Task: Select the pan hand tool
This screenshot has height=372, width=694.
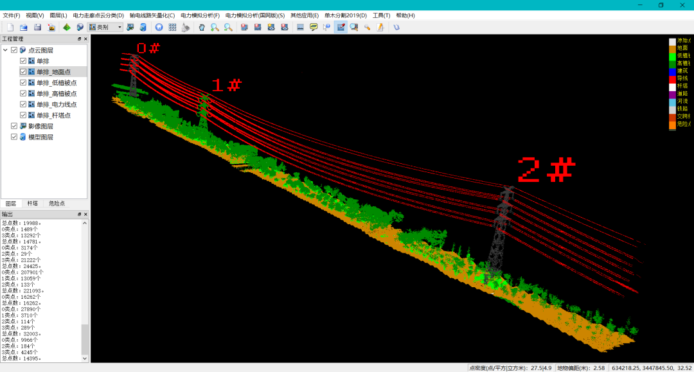Action: pyautogui.click(x=201, y=27)
